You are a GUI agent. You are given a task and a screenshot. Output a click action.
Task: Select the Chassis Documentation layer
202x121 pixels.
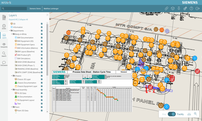click(27, 83)
